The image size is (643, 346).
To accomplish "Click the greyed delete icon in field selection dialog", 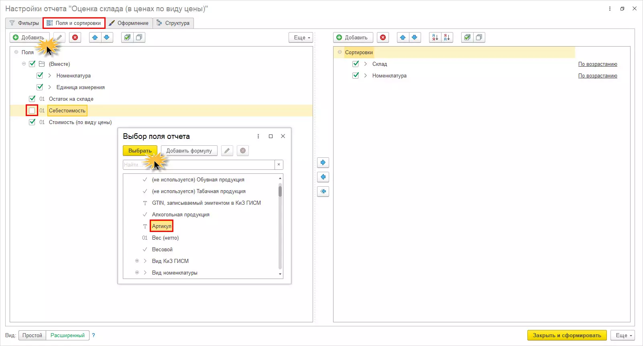I will click(243, 151).
